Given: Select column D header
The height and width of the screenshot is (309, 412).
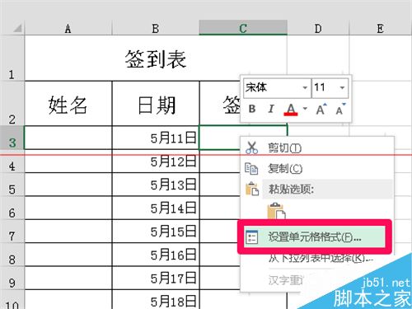Looking at the screenshot, I should (318, 28).
